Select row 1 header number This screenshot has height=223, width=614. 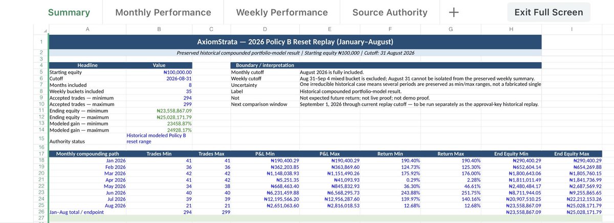point(40,41)
